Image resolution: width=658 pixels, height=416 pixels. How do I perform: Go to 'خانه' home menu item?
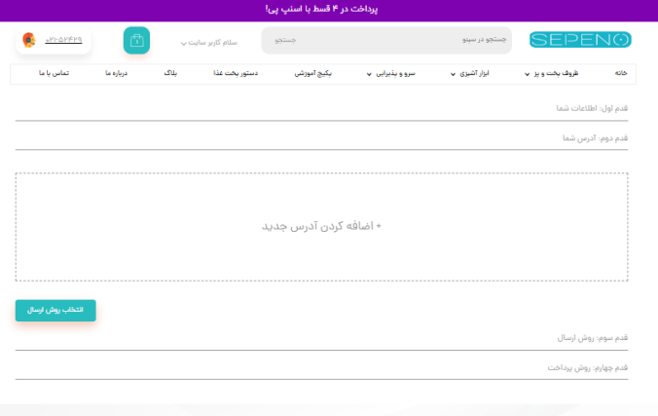(621, 73)
